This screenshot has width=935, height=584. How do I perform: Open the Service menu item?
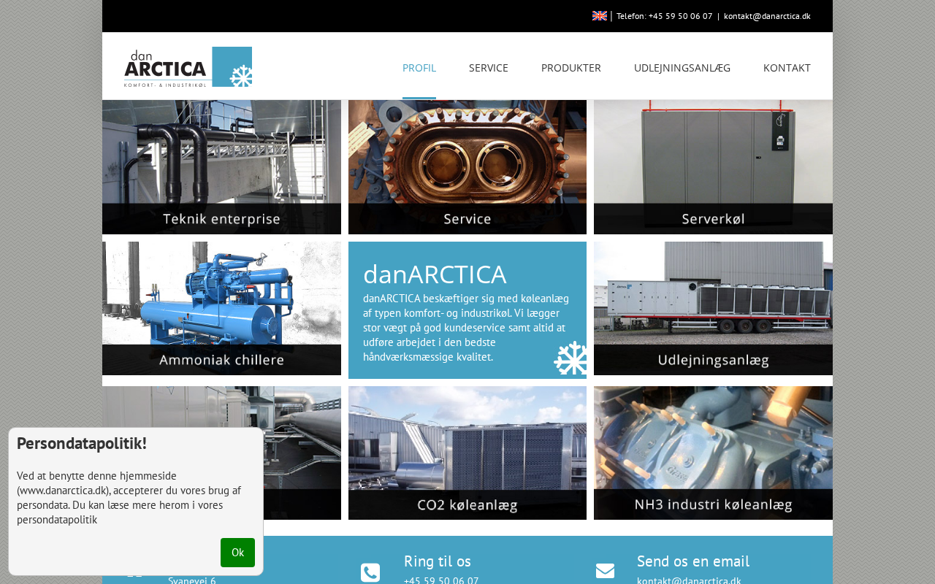tap(489, 68)
